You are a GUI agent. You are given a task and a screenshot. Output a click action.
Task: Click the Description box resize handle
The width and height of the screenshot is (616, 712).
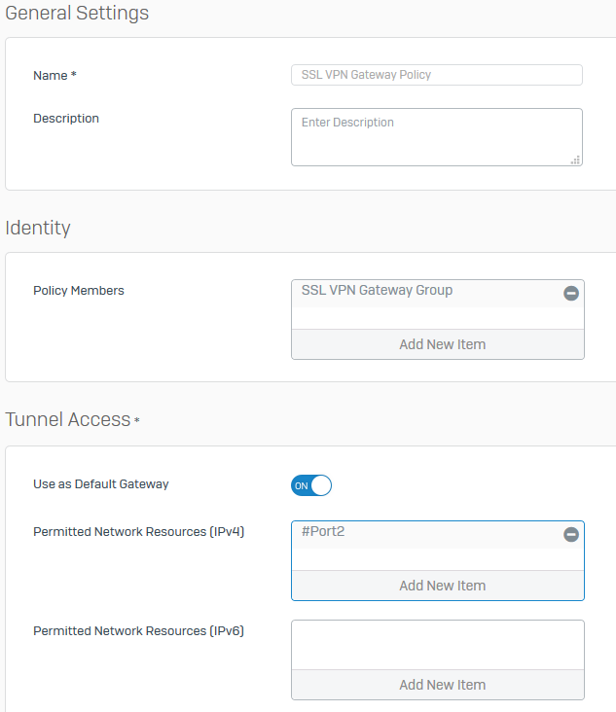[x=575, y=160]
